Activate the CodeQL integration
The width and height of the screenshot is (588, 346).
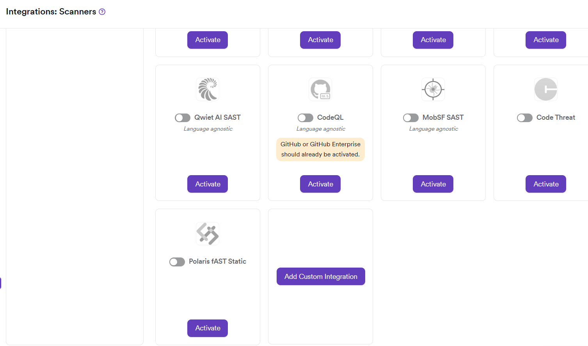coord(320,184)
